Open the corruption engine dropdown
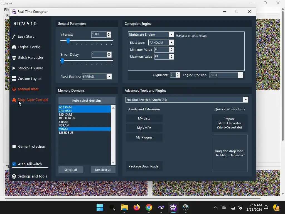Image resolution: width=285 pixels, height=214 pixels. point(171,34)
